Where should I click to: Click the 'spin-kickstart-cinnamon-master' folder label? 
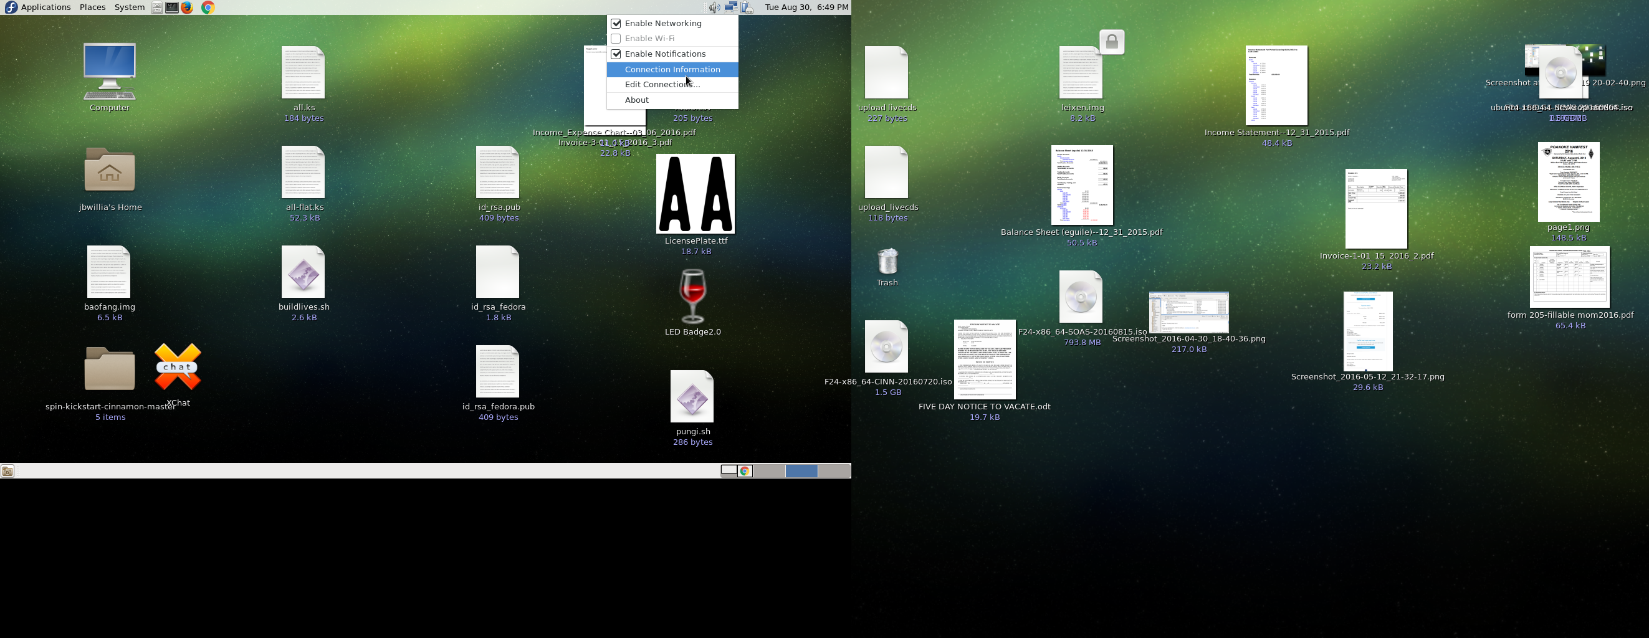click(110, 407)
